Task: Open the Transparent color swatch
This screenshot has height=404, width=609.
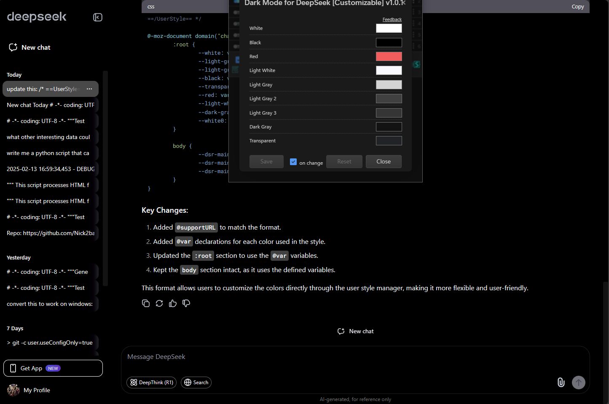Action: [x=389, y=141]
